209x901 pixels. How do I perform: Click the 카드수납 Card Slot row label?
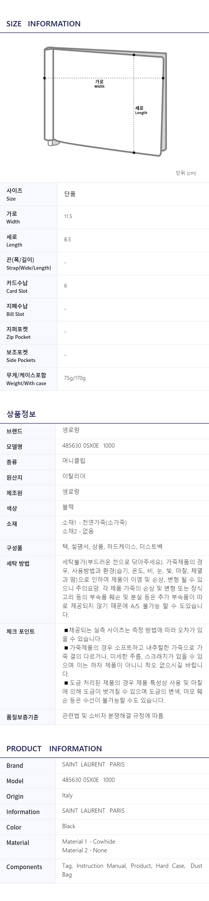tap(17, 286)
